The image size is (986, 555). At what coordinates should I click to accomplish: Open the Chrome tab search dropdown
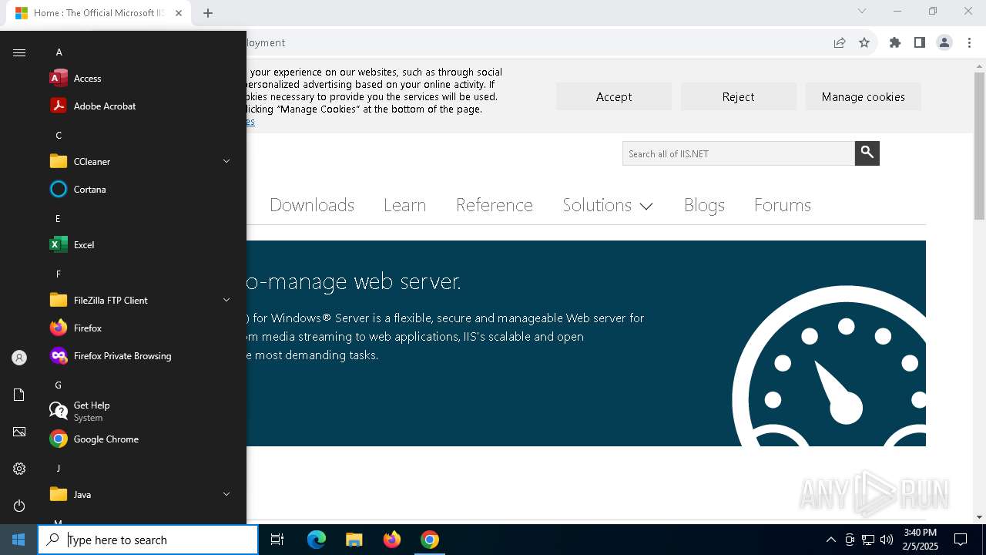(862, 12)
